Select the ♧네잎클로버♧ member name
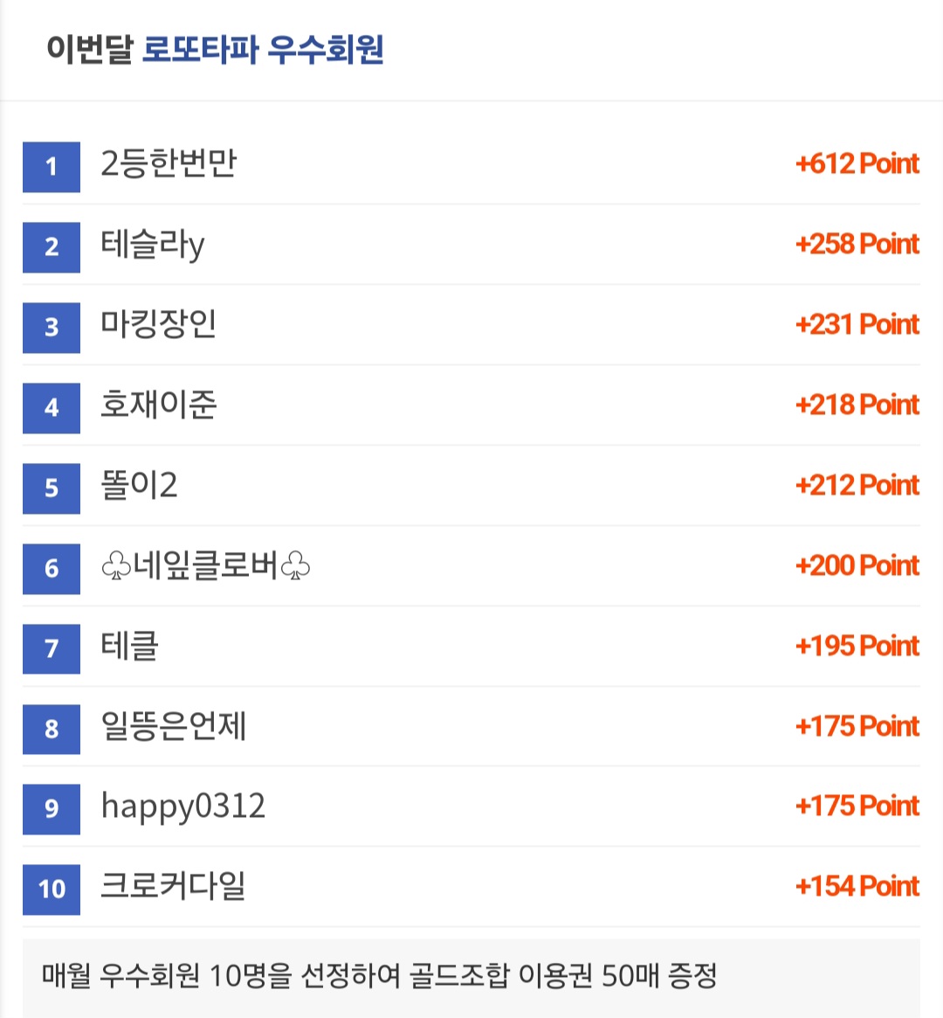 pos(205,565)
